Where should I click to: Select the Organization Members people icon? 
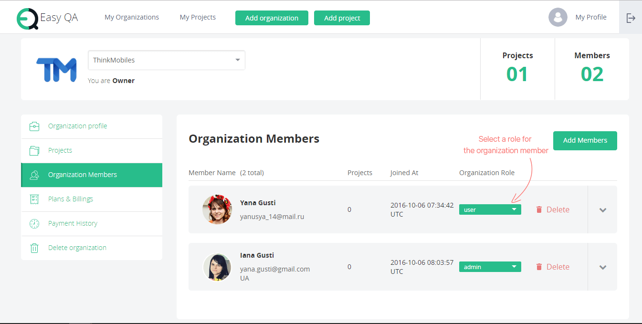[34, 175]
